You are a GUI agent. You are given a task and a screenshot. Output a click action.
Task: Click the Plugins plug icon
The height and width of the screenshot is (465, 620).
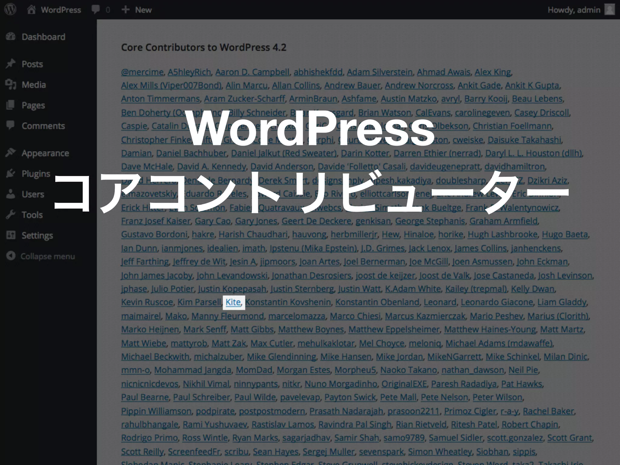pos(11,173)
